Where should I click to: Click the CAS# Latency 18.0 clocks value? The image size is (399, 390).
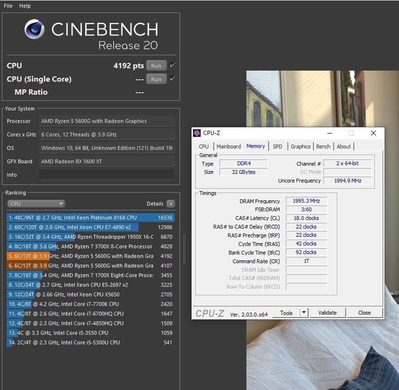point(307,218)
